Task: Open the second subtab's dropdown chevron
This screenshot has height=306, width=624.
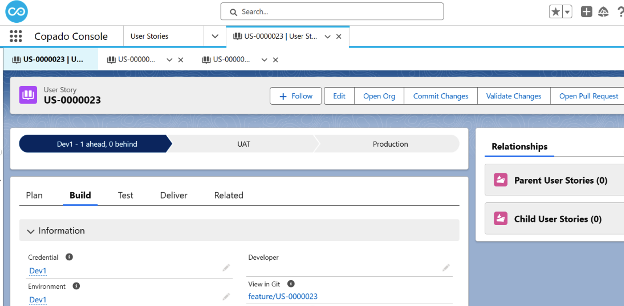Action: 169,60
